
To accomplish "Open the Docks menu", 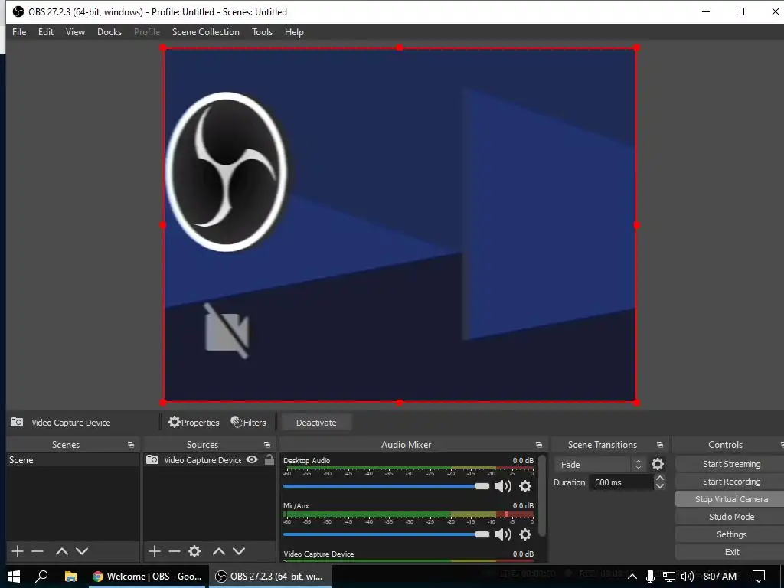I will coord(109,32).
